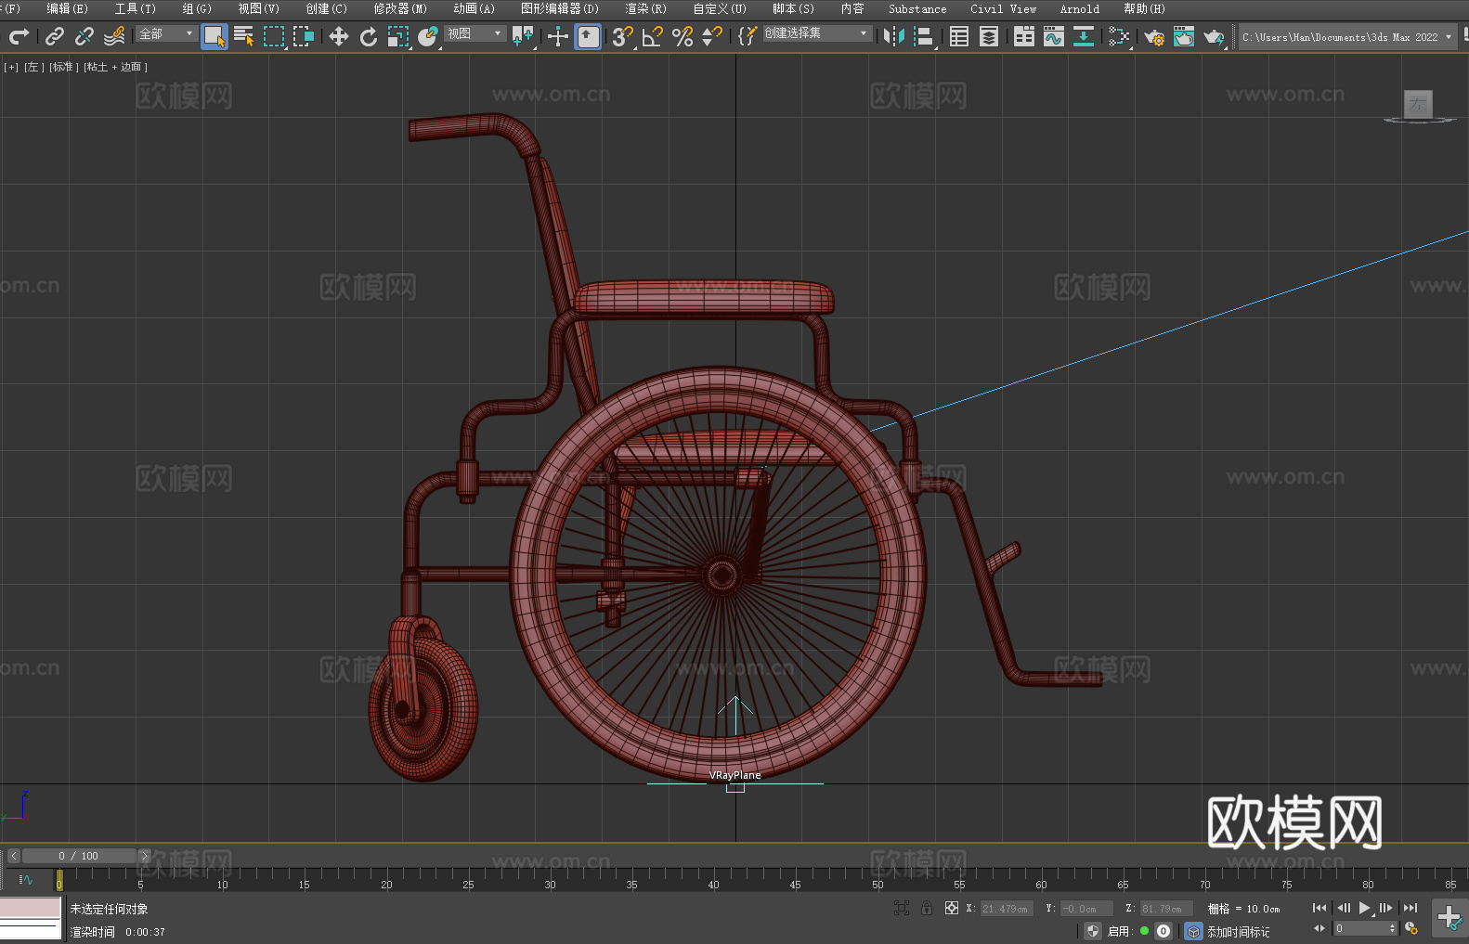
Task: Toggle the Scene Explorer icon
Action: 959,36
